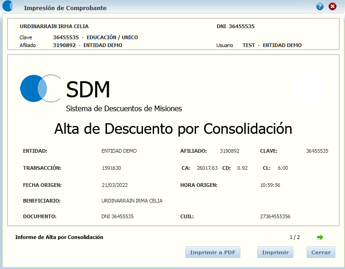Screen dimensions: 345x269
Task: Select the CL value 6.00
Action: pyautogui.click(x=283, y=168)
